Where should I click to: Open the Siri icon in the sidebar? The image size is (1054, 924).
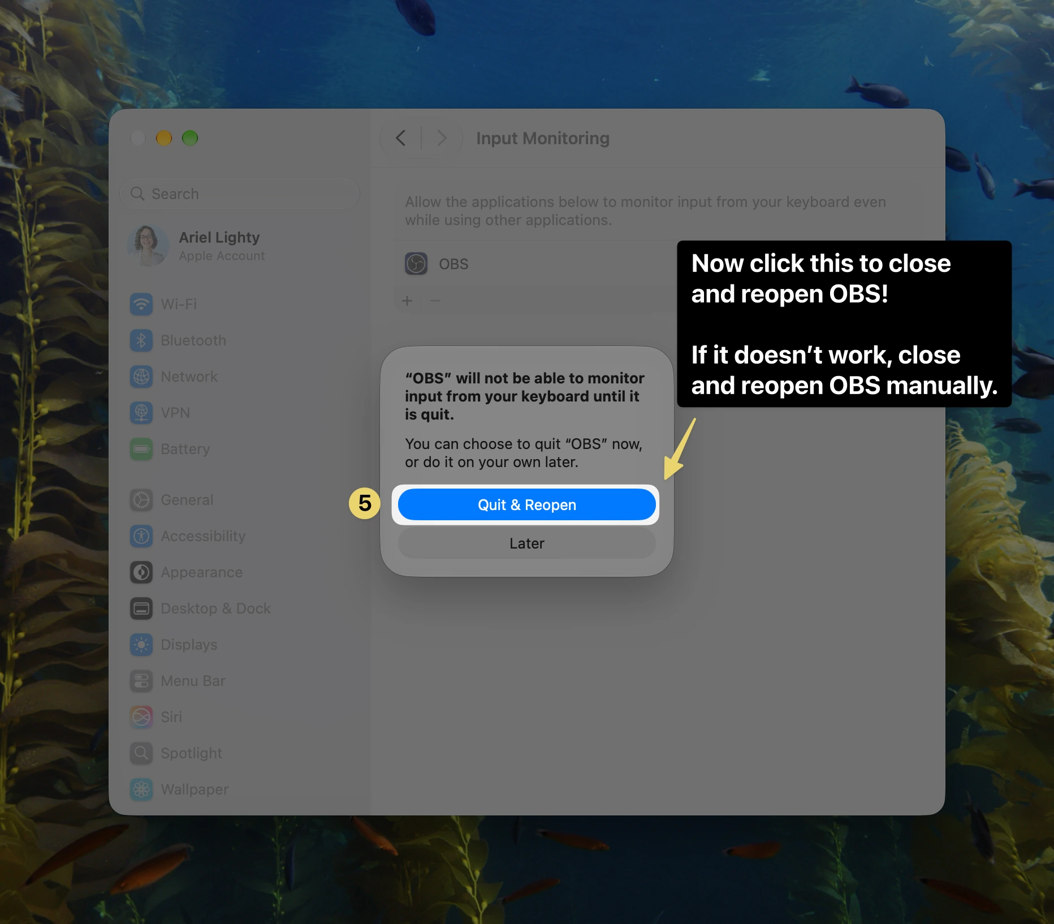(x=141, y=717)
